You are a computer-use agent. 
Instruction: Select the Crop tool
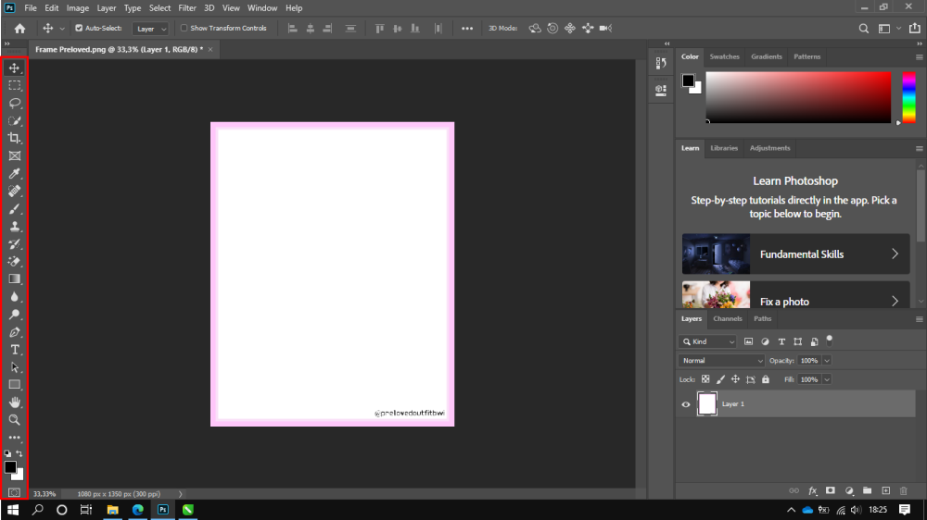coord(15,138)
